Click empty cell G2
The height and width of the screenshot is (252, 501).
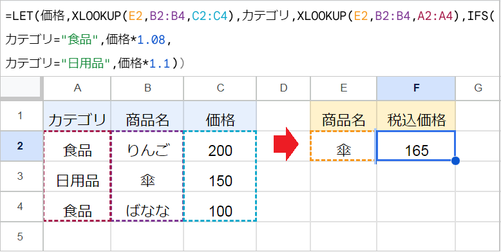[x=478, y=146]
